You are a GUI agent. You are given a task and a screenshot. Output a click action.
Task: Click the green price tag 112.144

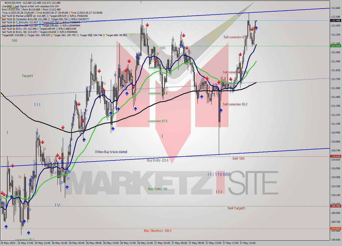coord(336,46)
